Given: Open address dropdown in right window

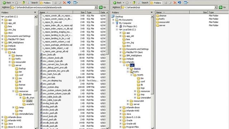Looking at the screenshot, I should click(x=216, y=7).
